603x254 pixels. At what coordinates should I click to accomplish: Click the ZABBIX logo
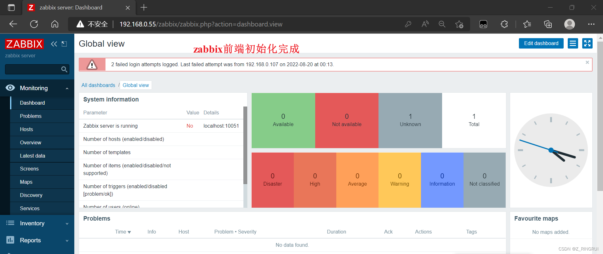[x=24, y=44]
